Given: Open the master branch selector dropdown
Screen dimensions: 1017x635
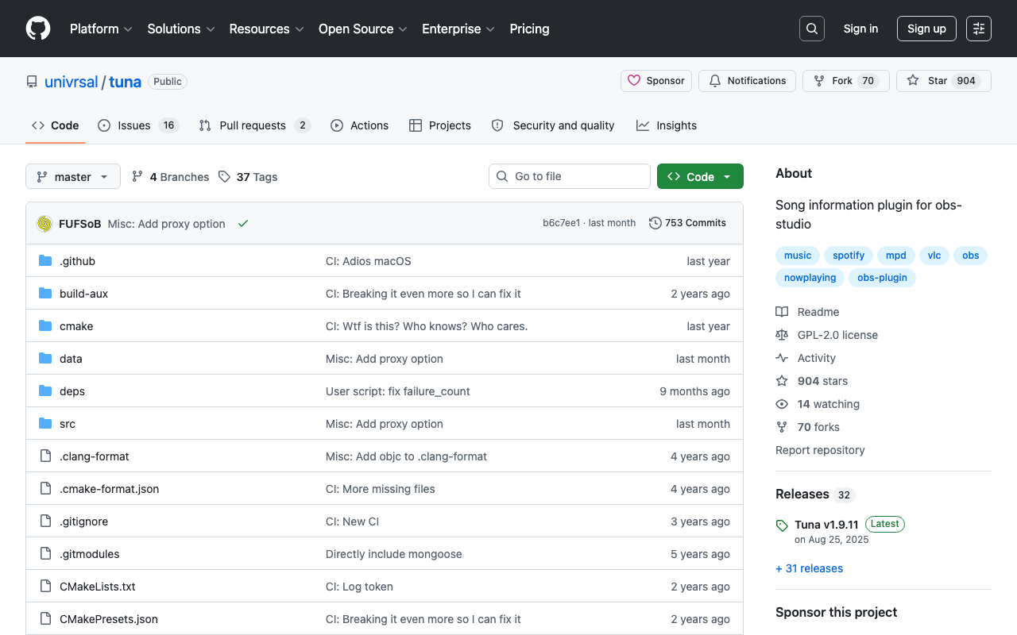Looking at the screenshot, I should pos(73,176).
